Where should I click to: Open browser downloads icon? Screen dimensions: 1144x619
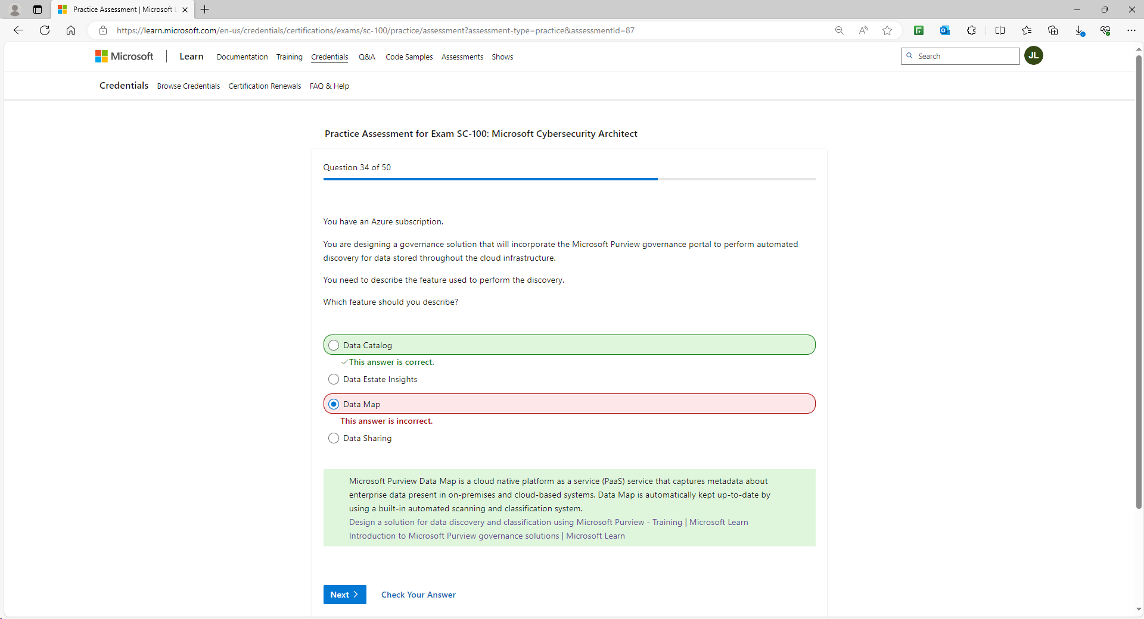(1079, 30)
